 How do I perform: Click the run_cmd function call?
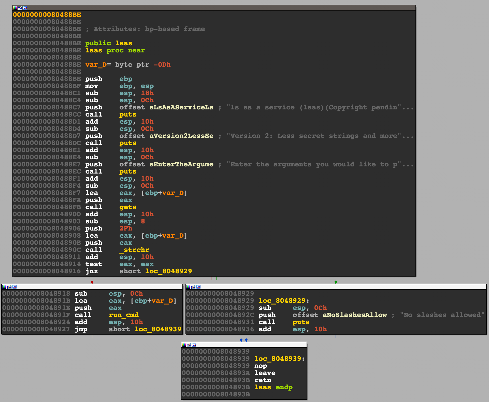[x=124, y=315]
